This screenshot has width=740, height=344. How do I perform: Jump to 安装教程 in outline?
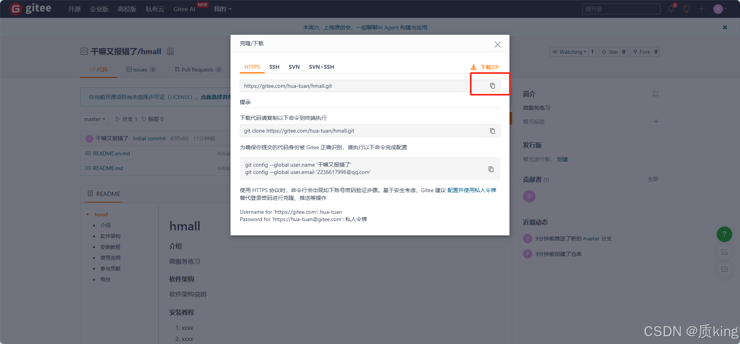(x=110, y=247)
